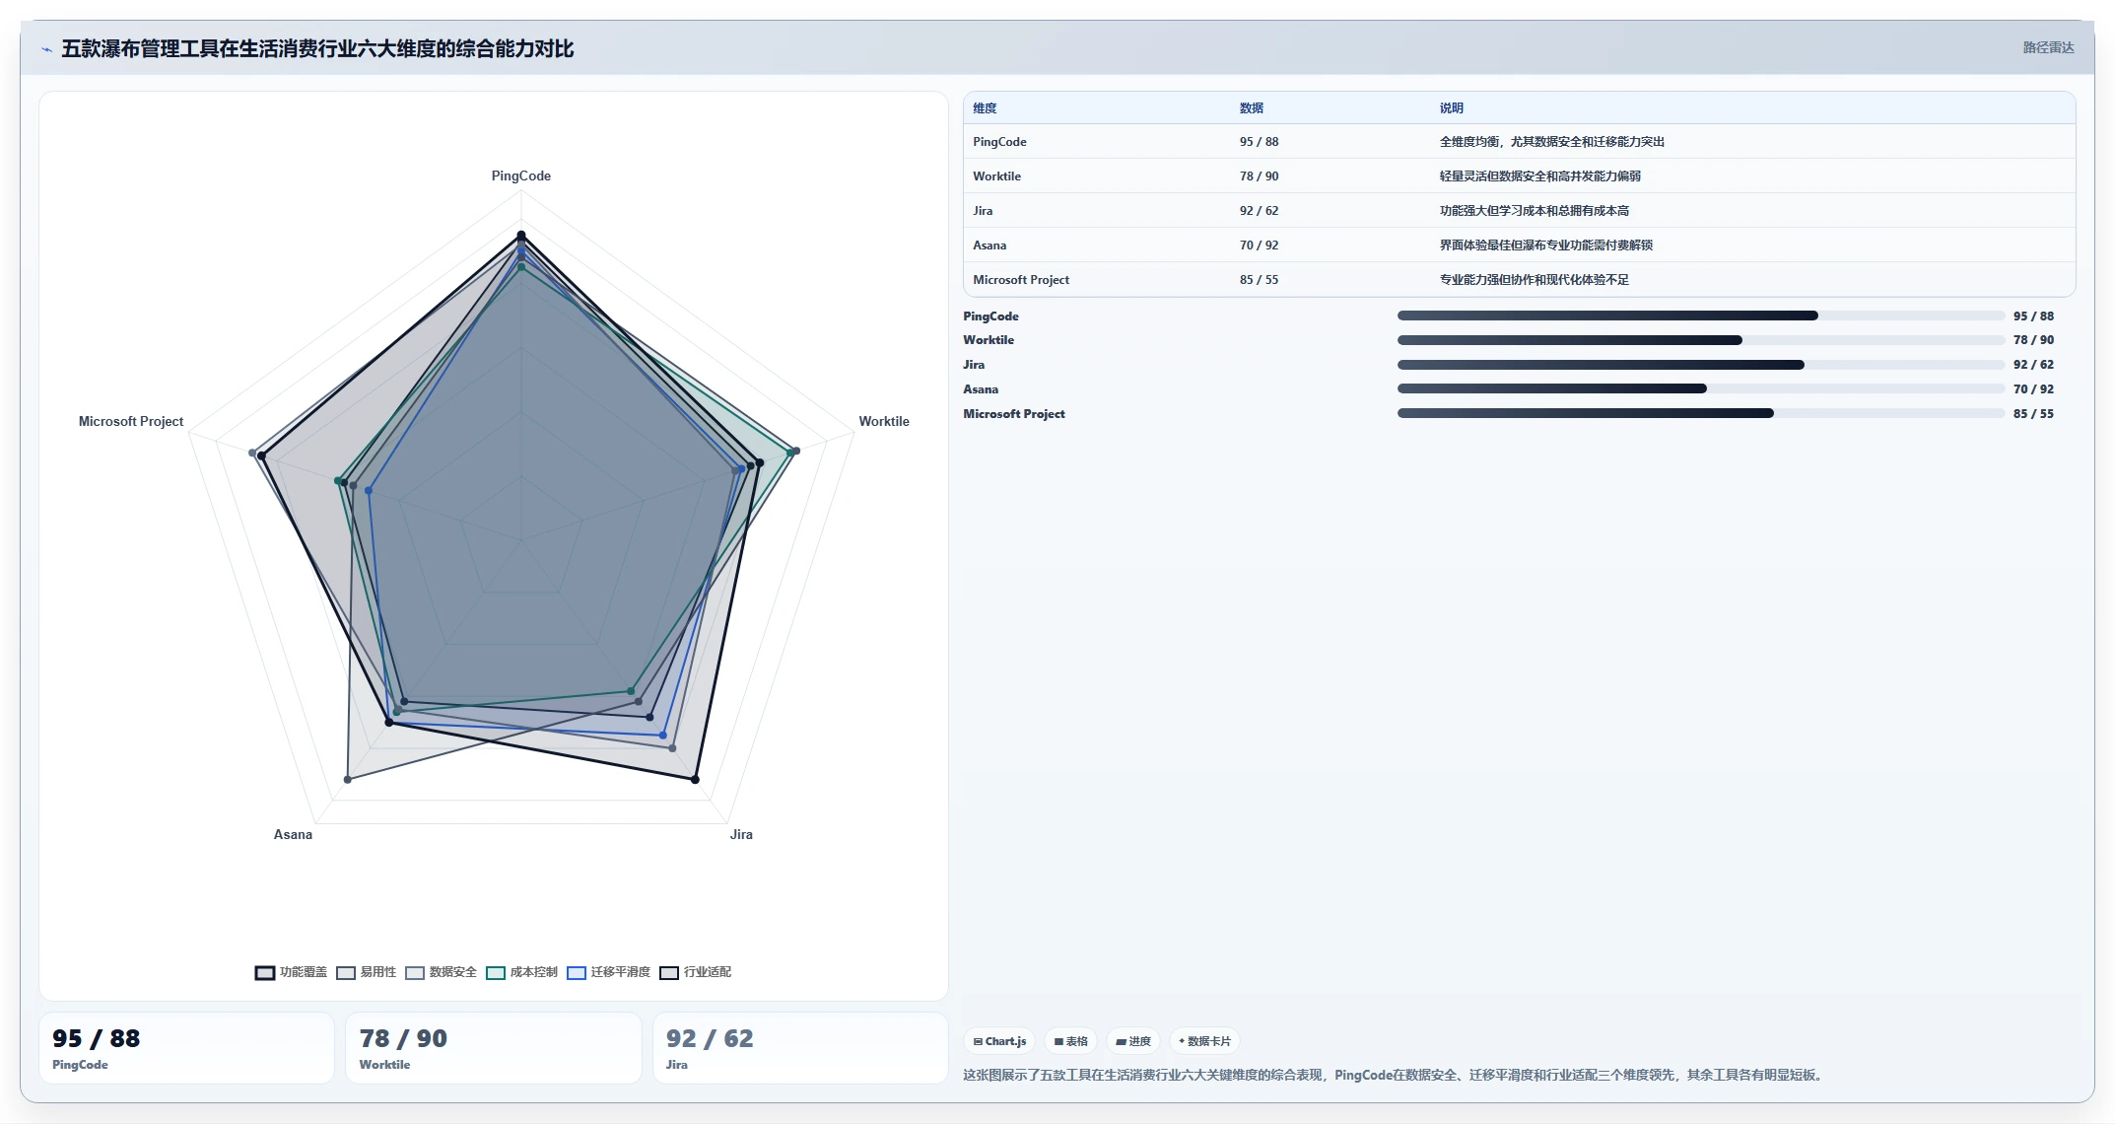Select the Asana table row name
2115x1124 pixels.
(x=989, y=246)
